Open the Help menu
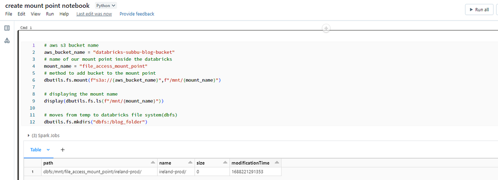 64,14
